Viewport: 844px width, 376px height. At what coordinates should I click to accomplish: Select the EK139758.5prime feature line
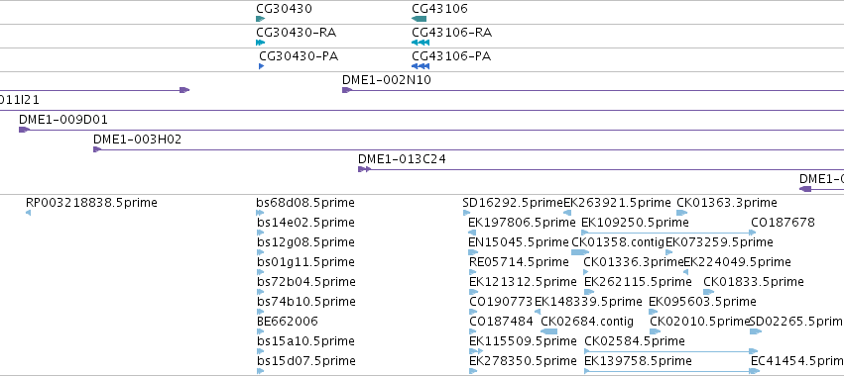[x=671, y=371]
